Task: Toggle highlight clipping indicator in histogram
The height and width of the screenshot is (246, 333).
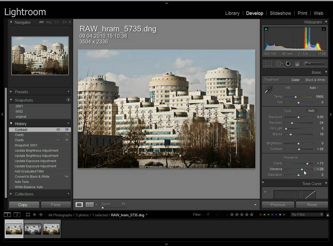Action: [x=323, y=29]
